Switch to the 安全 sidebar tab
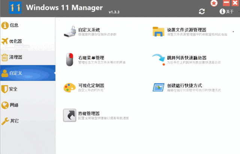 click(x=28, y=89)
